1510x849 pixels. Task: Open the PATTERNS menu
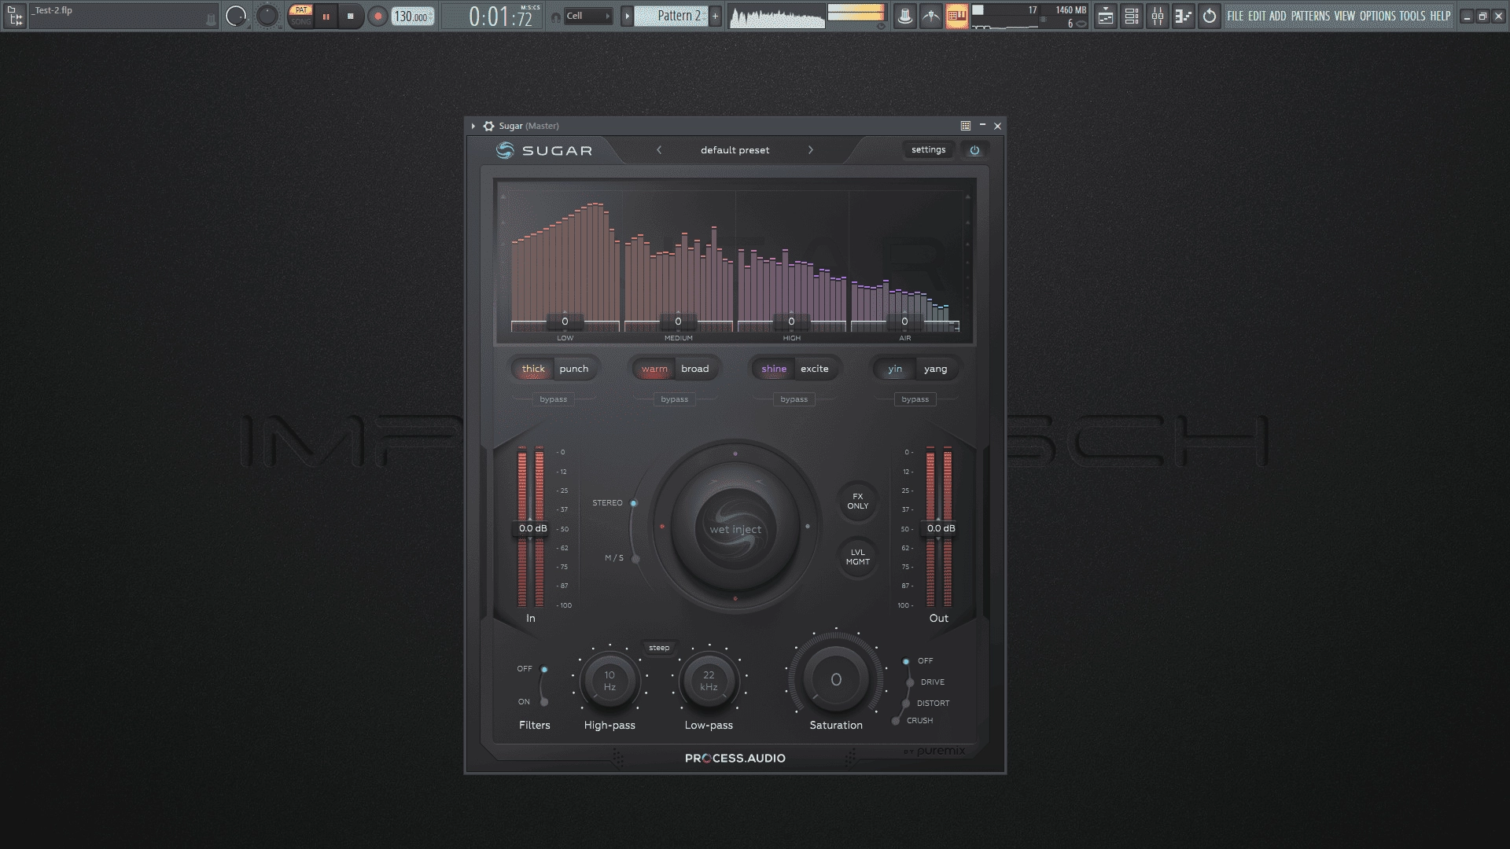(1310, 16)
